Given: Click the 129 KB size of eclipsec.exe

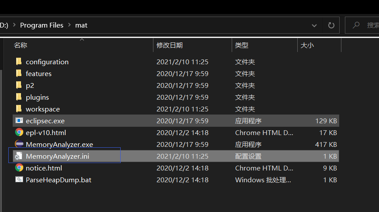Looking at the screenshot, I should coord(326,121).
